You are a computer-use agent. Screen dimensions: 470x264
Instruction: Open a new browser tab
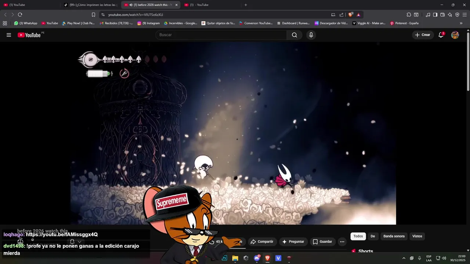pyautogui.click(x=246, y=5)
